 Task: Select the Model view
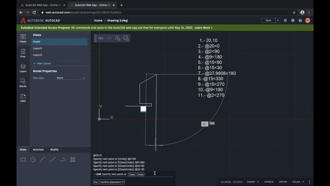tap(59, 41)
